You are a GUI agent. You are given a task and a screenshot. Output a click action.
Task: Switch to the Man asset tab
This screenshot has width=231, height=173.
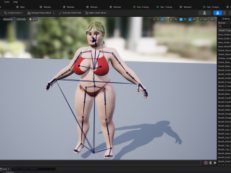pos(21,7)
